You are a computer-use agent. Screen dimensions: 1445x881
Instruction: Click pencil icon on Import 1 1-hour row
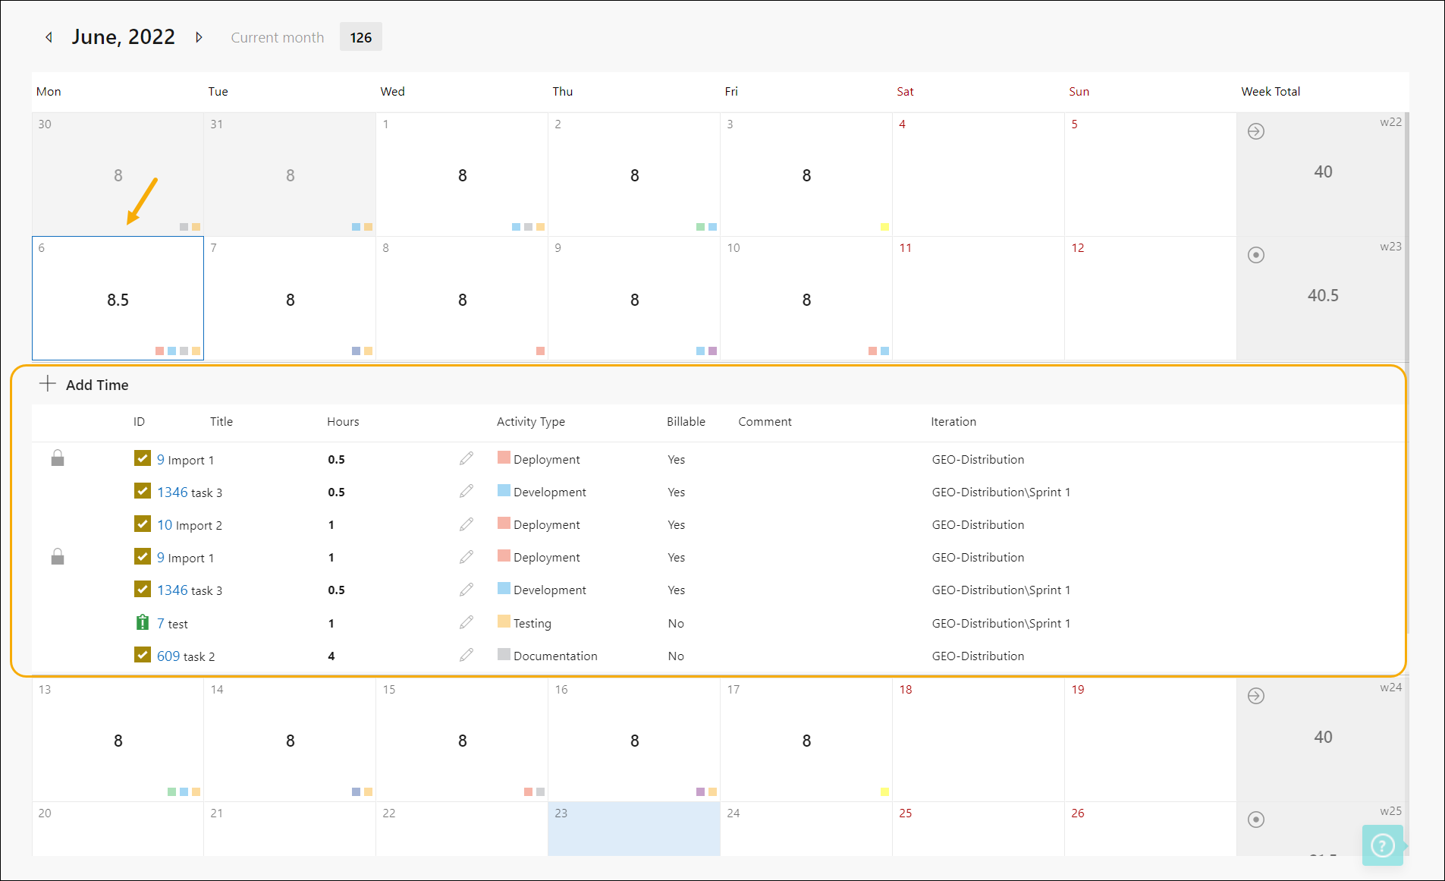[466, 557]
